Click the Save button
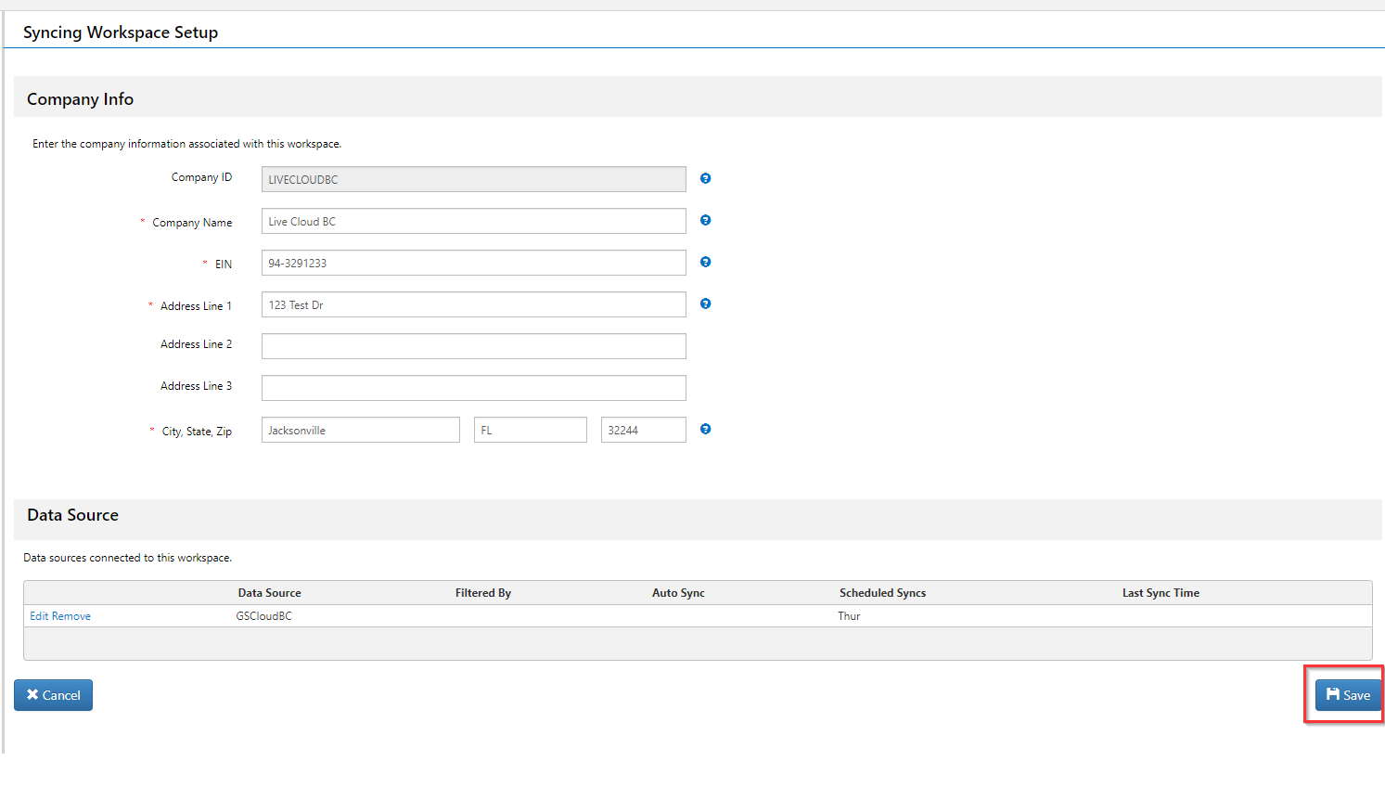 click(x=1348, y=695)
